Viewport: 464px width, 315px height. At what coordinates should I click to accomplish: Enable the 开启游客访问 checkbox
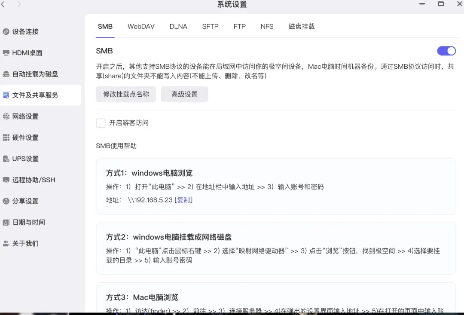[101, 123]
